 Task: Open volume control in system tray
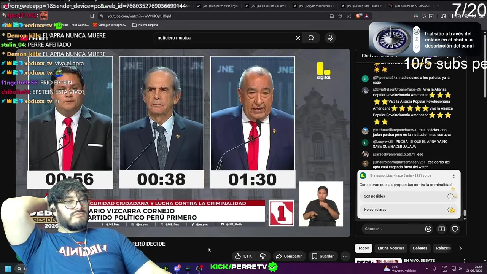[460, 269]
